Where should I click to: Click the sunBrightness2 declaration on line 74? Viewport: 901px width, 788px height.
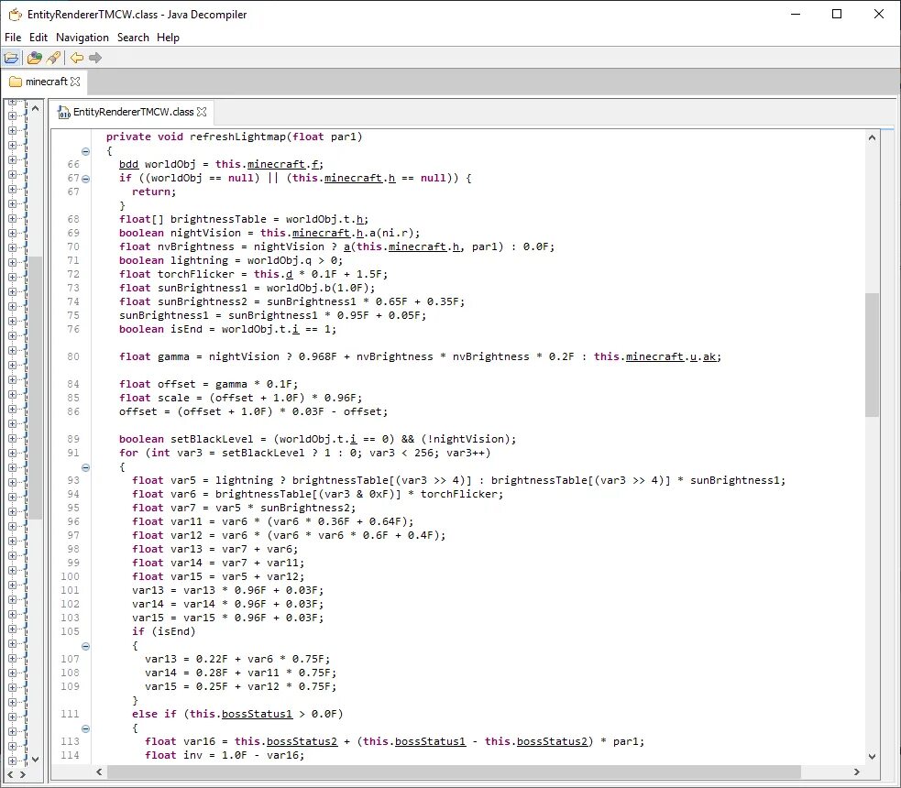[x=203, y=302]
